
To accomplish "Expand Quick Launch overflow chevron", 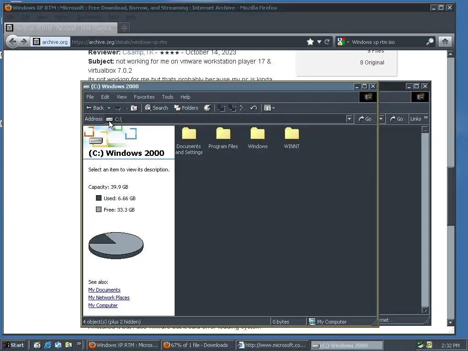I will pos(79,344).
